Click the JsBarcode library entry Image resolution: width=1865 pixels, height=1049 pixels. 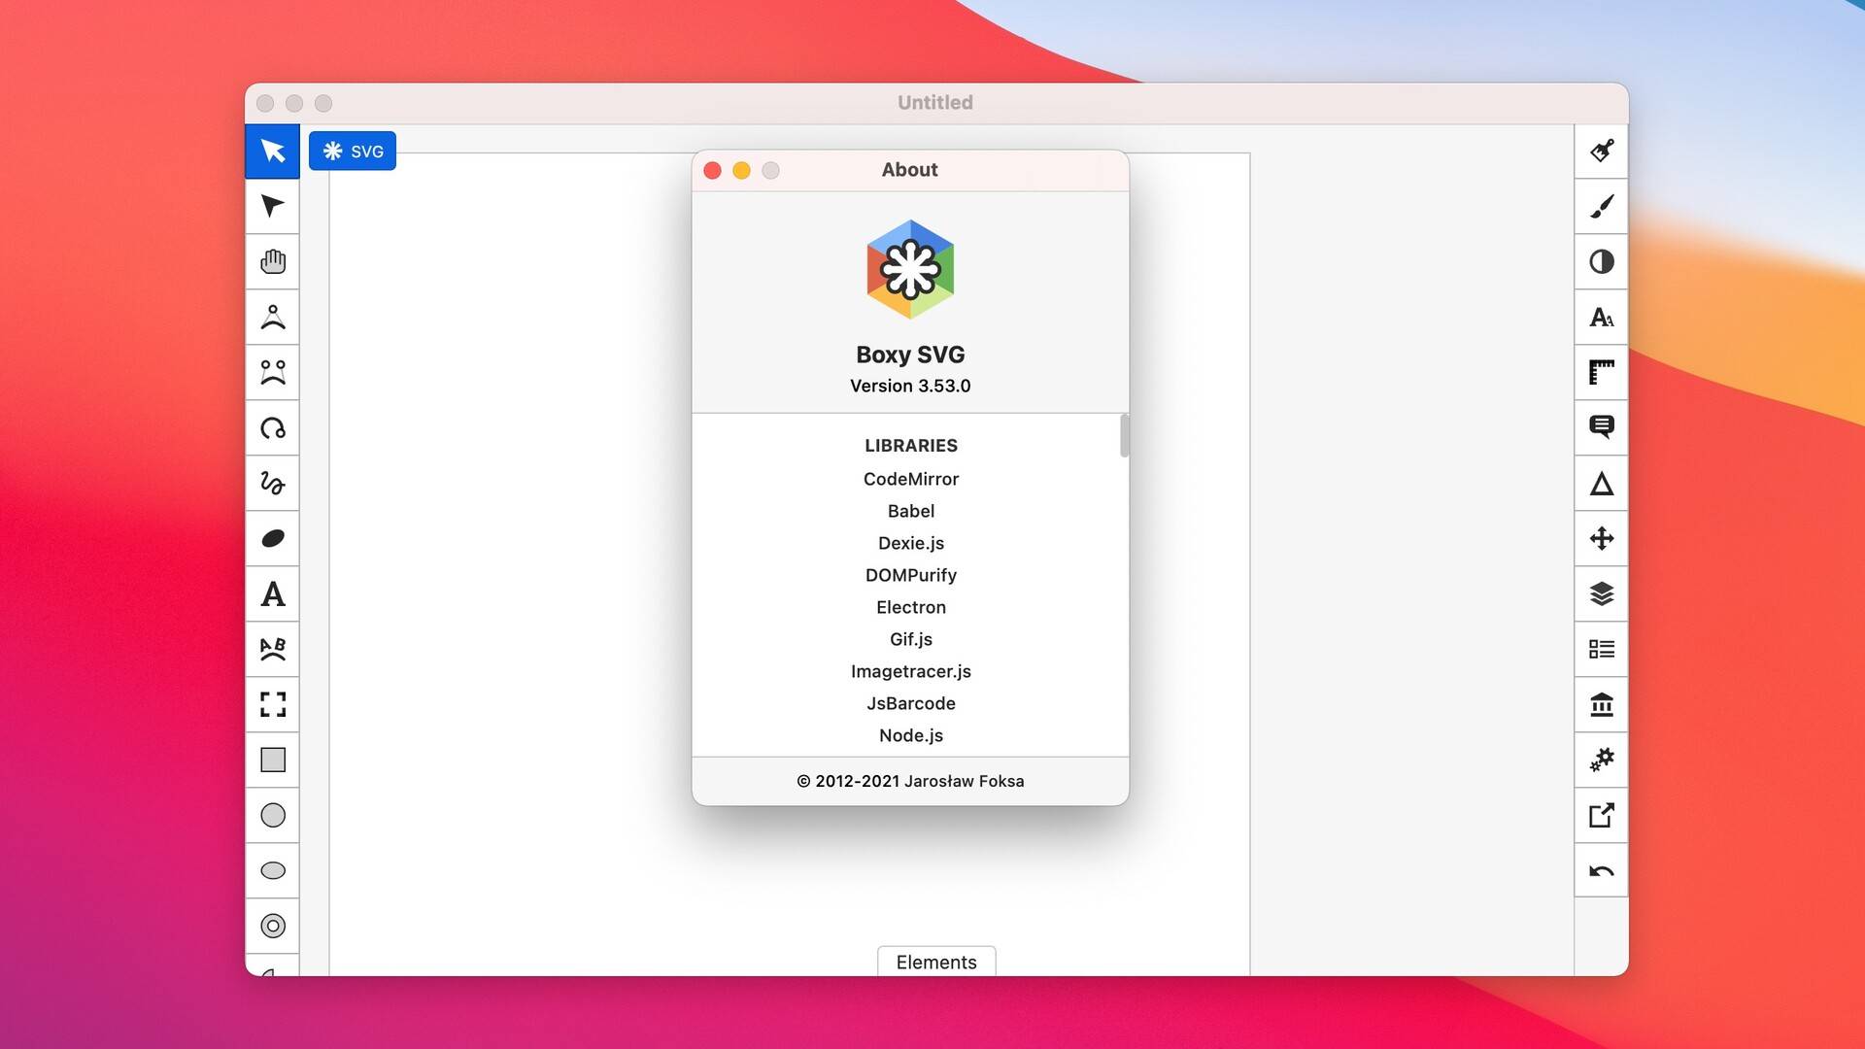click(910, 703)
